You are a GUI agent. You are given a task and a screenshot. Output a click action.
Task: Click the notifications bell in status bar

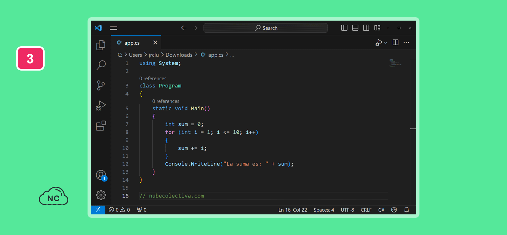[x=407, y=210]
